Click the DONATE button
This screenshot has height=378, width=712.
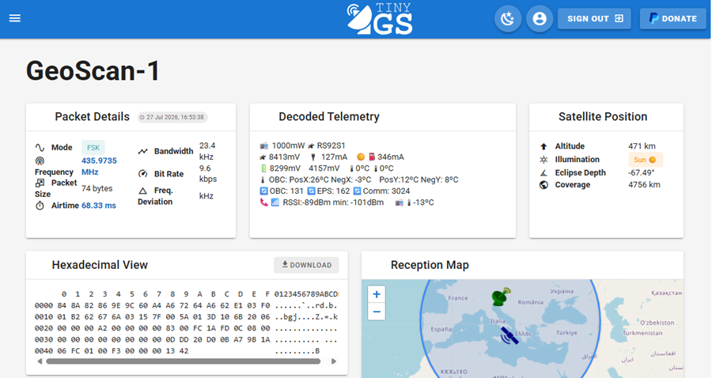click(x=673, y=19)
